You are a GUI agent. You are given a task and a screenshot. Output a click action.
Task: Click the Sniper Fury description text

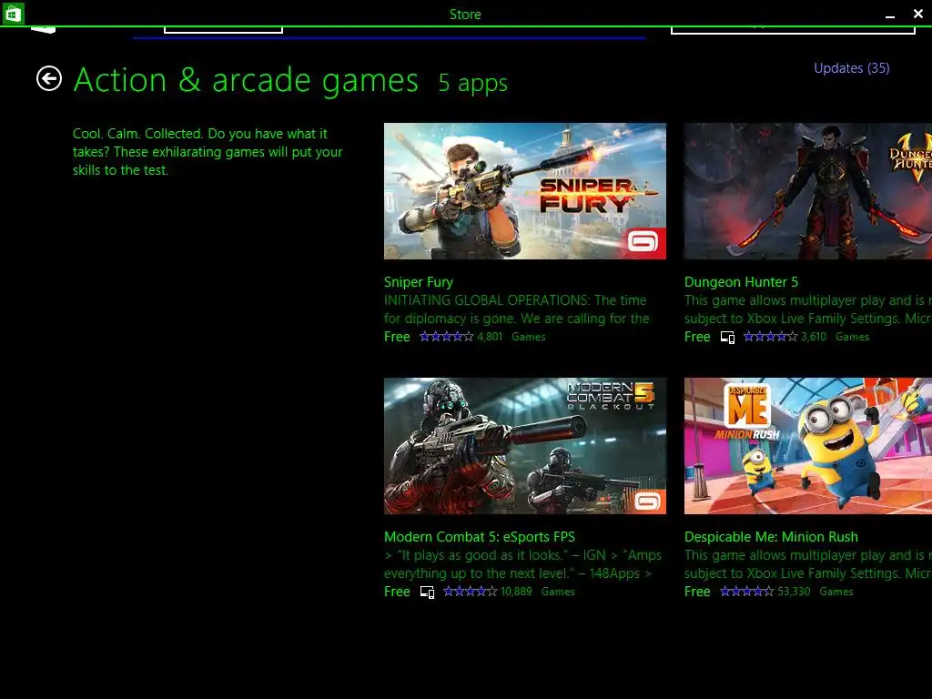pyautogui.click(x=517, y=309)
